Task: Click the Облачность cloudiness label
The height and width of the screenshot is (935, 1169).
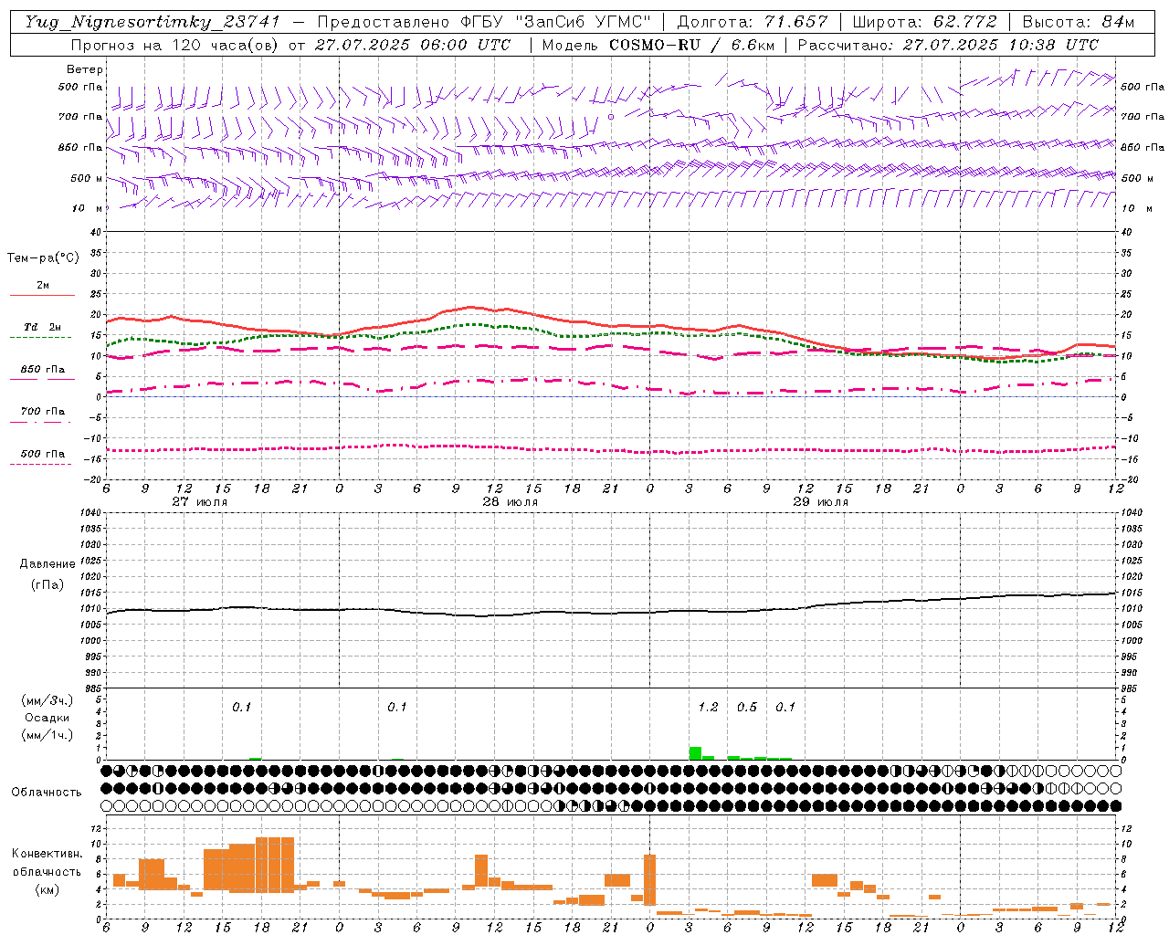Action: tap(47, 793)
